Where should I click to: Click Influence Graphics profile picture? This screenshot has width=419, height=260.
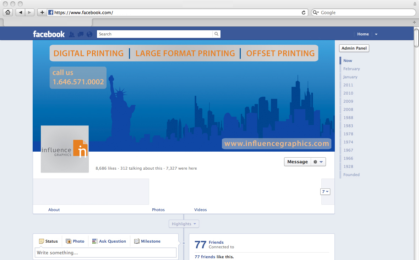[65, 149]
